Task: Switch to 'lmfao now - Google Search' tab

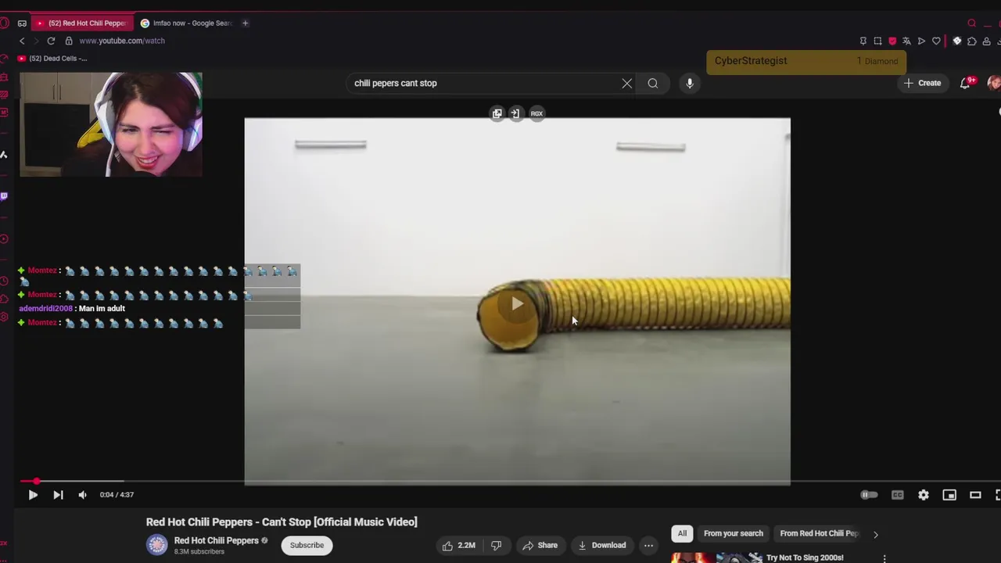Action: [x=186, y=23]
